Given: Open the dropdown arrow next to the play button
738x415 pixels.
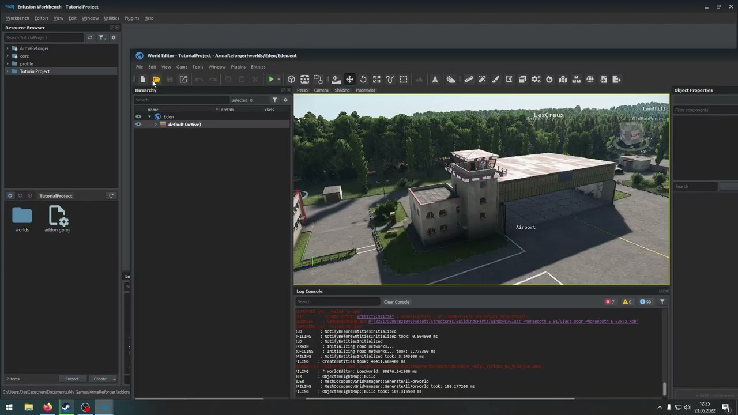Looking at the screenshot, I should pos(278,80).
